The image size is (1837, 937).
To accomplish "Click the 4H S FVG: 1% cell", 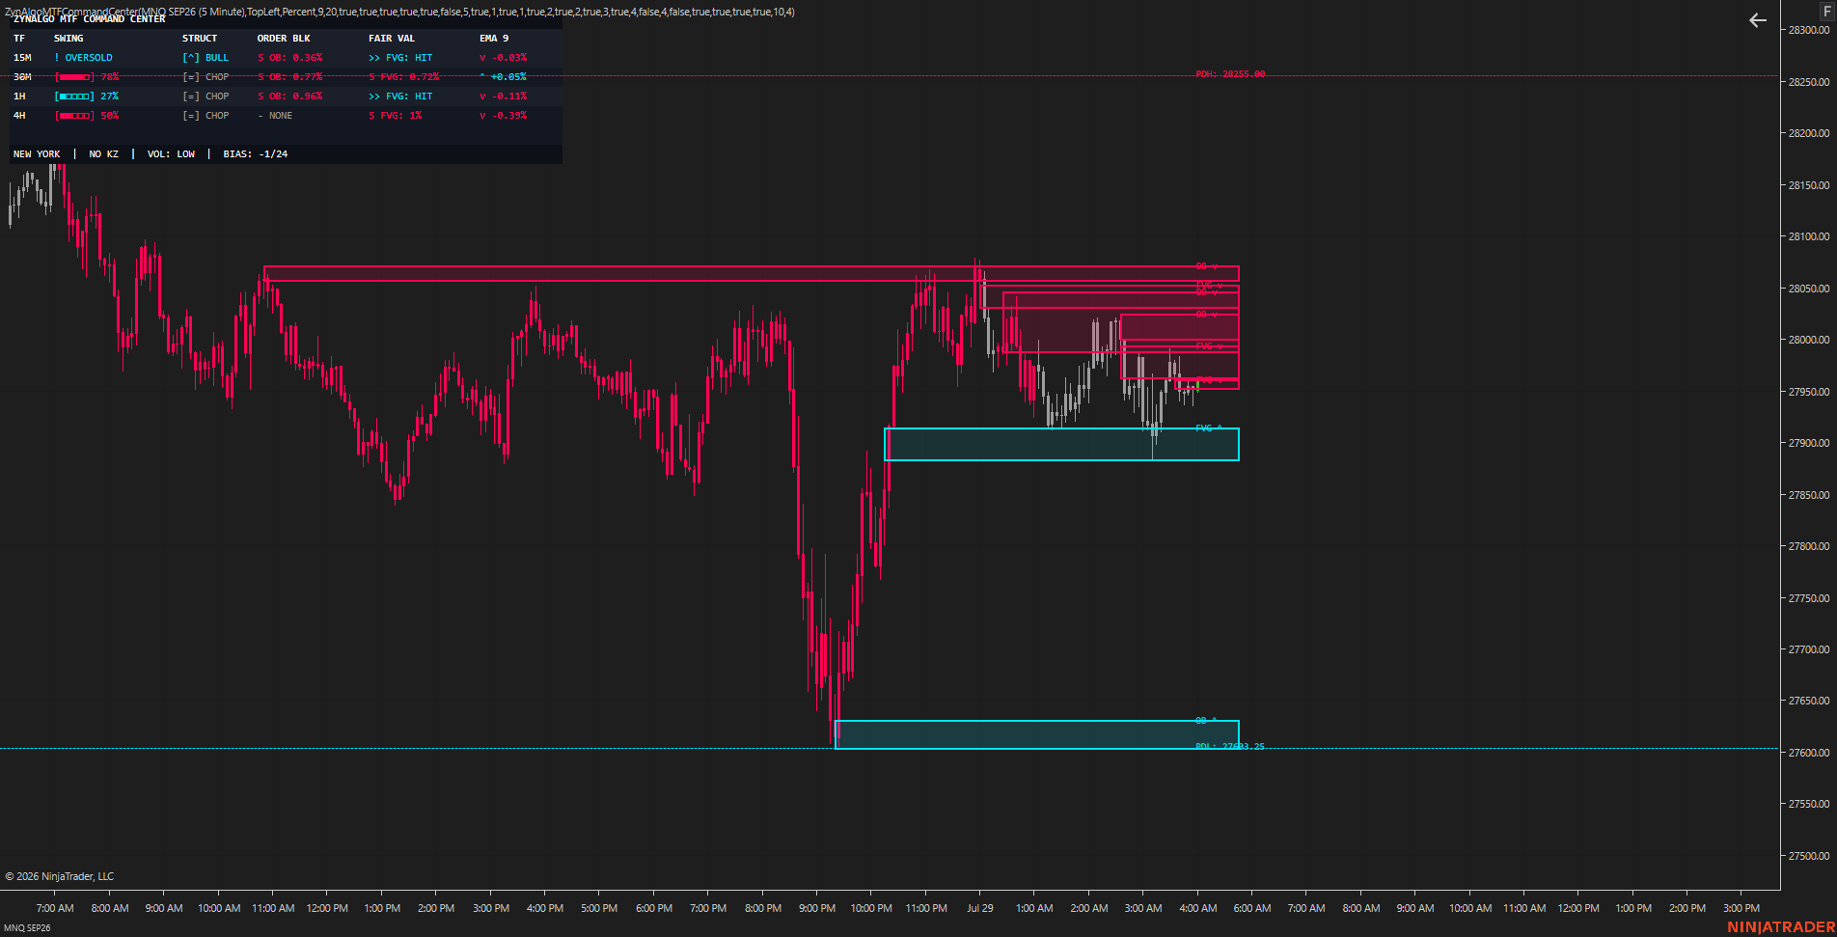I will point(396,116).
